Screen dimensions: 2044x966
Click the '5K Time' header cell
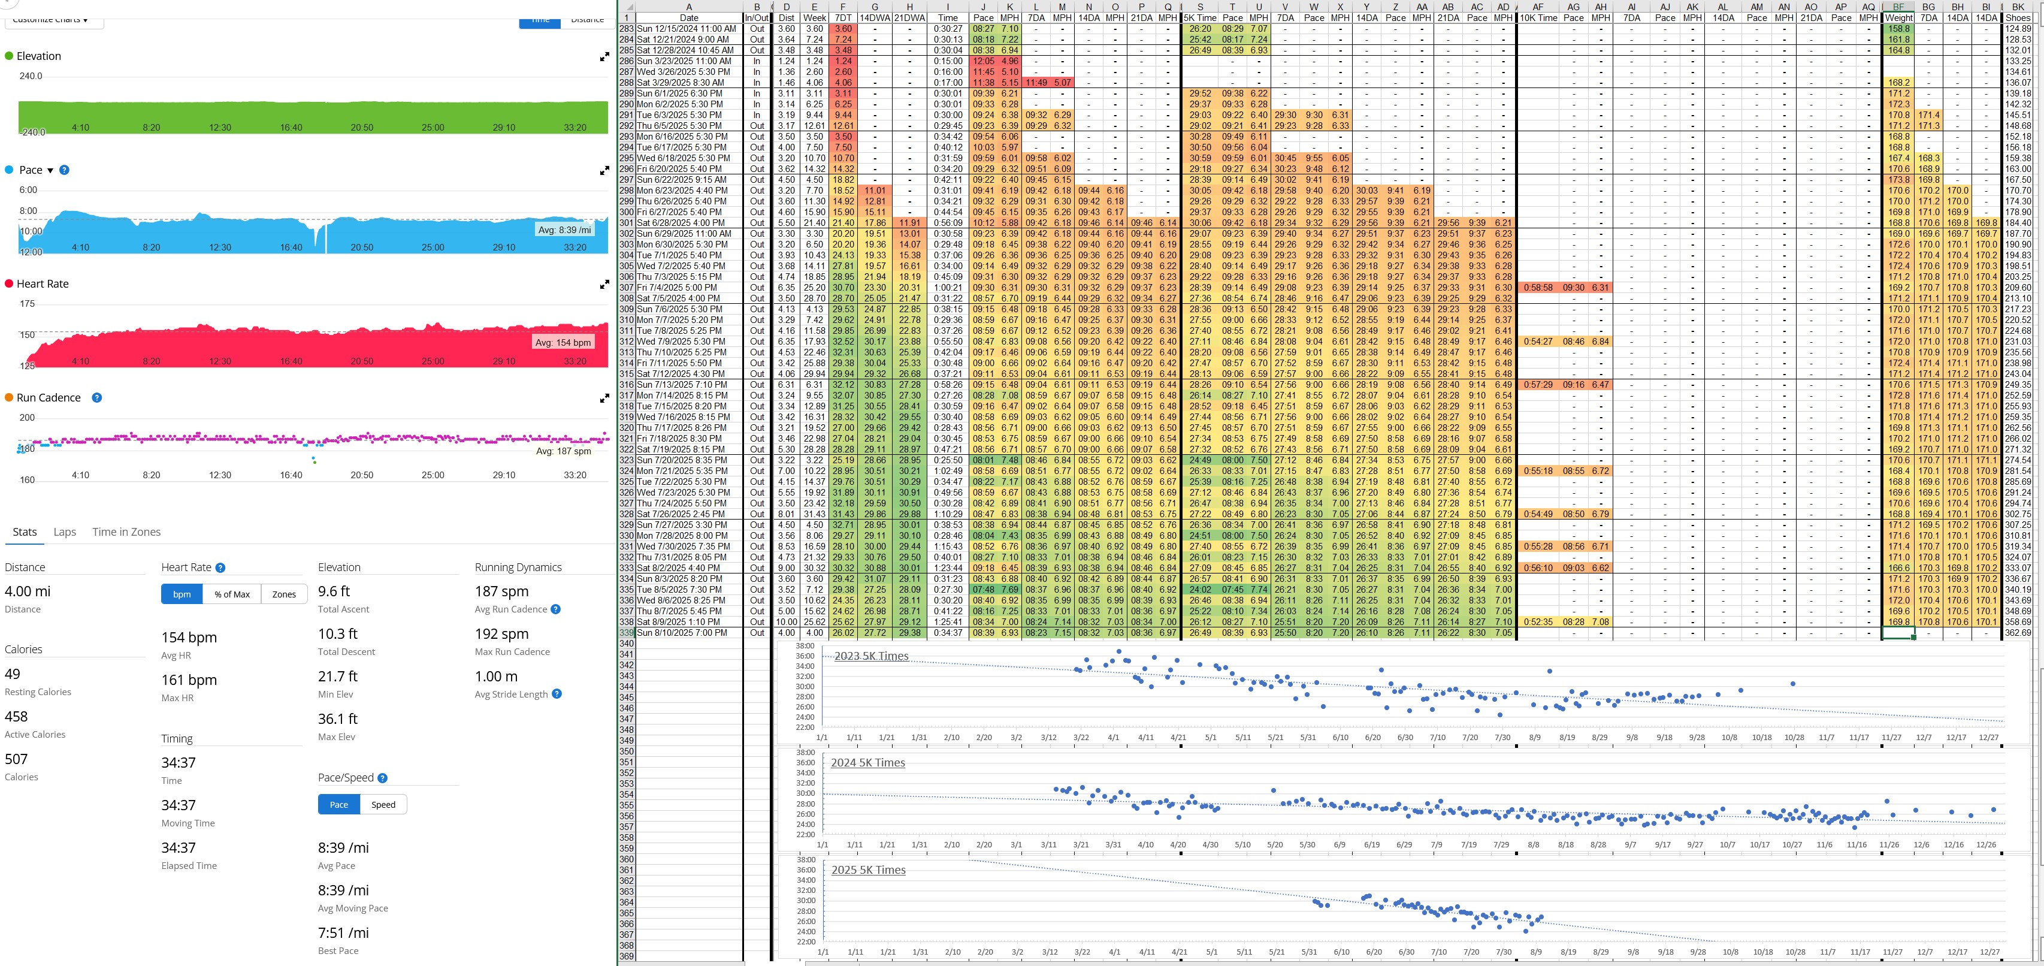click(1200, 18)
